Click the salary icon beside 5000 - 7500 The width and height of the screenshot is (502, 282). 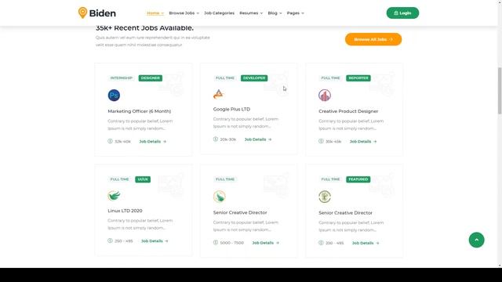pos(216,242)
